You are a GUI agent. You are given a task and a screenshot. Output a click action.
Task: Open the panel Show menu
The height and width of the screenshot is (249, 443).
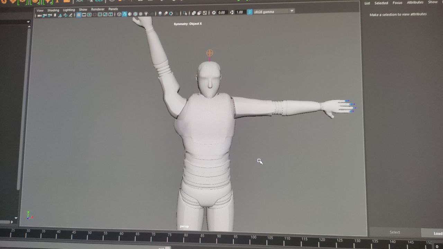point(83,10)
